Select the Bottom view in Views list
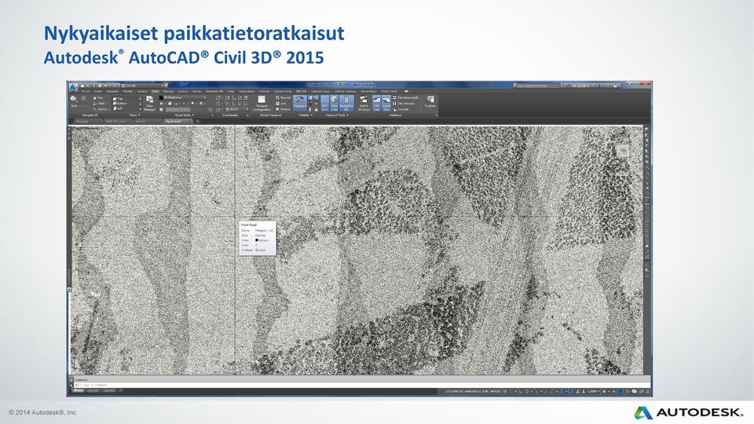Screen dimensions: 754x424 coord(119,104)
